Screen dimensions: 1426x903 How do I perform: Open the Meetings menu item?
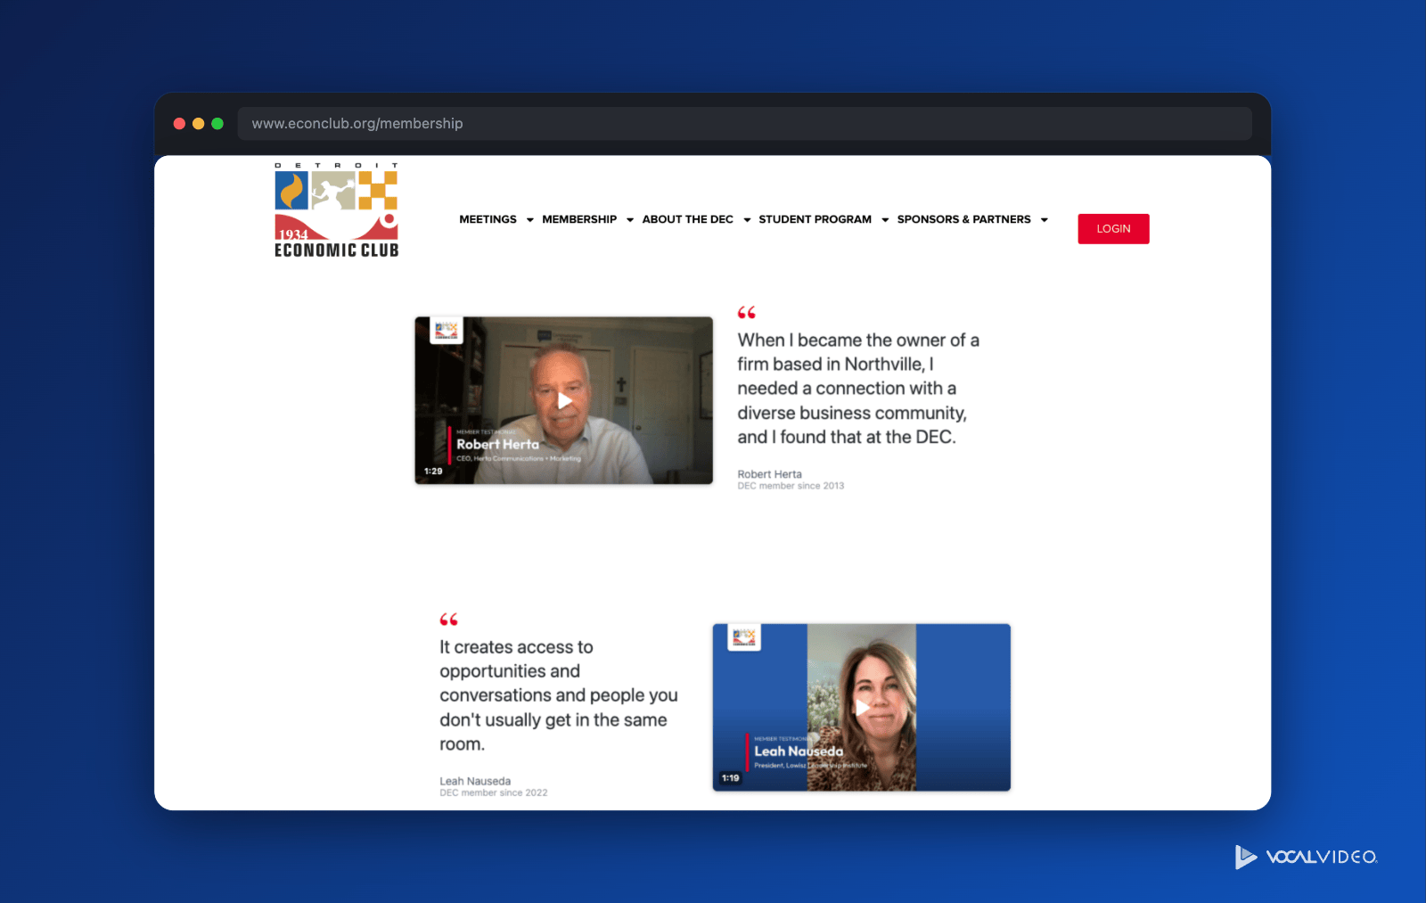488,219
